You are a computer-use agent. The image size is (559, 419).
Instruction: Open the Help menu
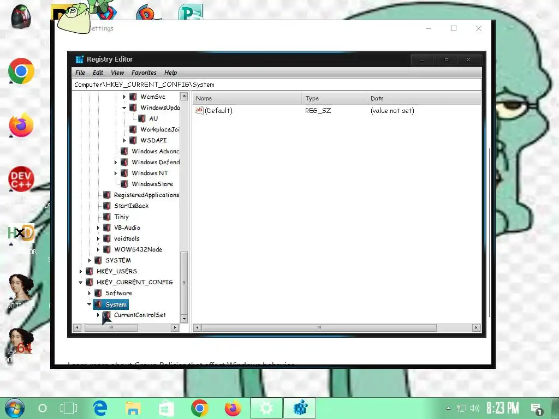click(171, 73)
